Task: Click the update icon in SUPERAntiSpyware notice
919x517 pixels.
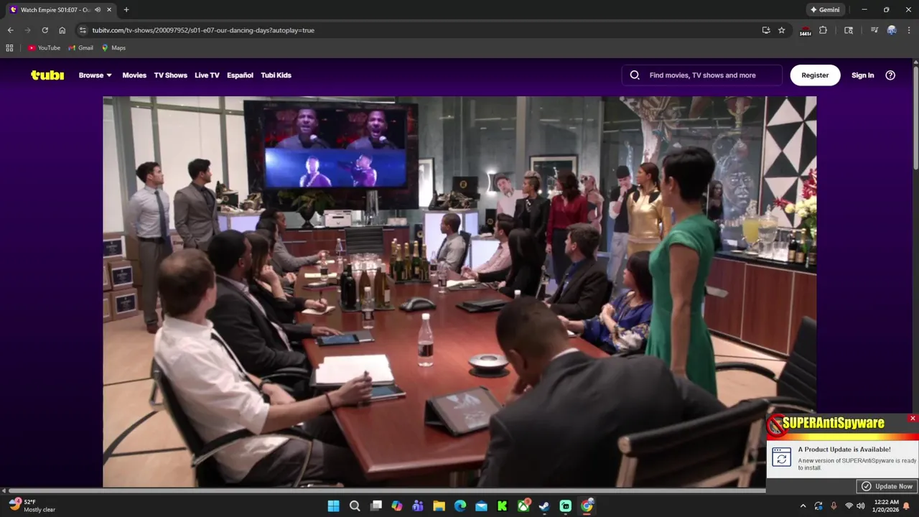Action: [x=781, y=457]
